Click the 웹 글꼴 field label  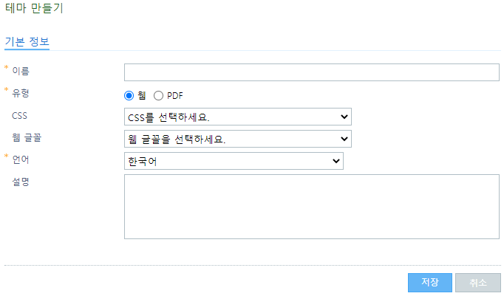pos(27,138)
